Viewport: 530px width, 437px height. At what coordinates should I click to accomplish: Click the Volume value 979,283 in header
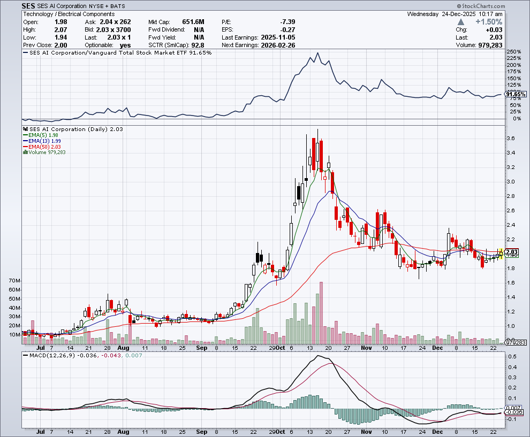tap(490, 45)
